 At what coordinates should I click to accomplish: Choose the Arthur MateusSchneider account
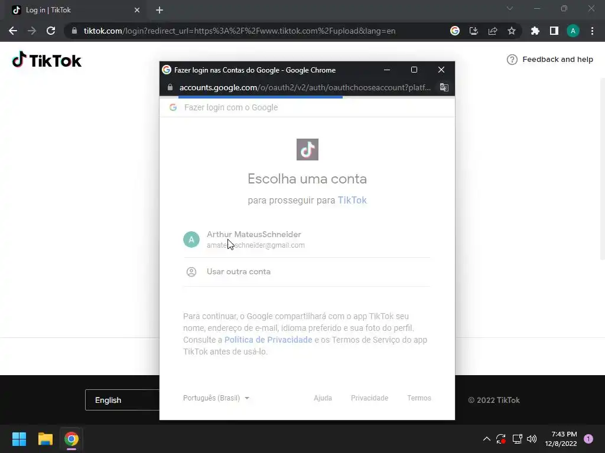point(307,239)
